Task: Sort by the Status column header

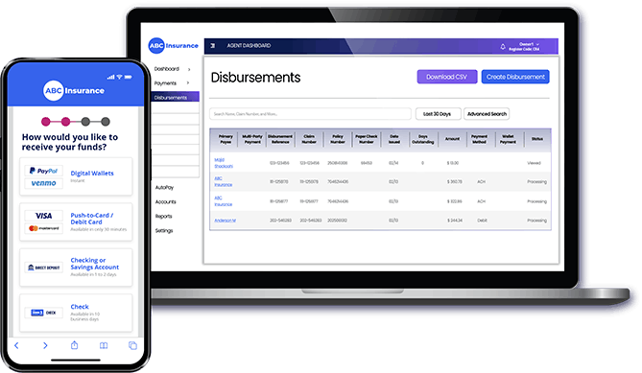Action: pyautogui.click(x=537, y=139)
